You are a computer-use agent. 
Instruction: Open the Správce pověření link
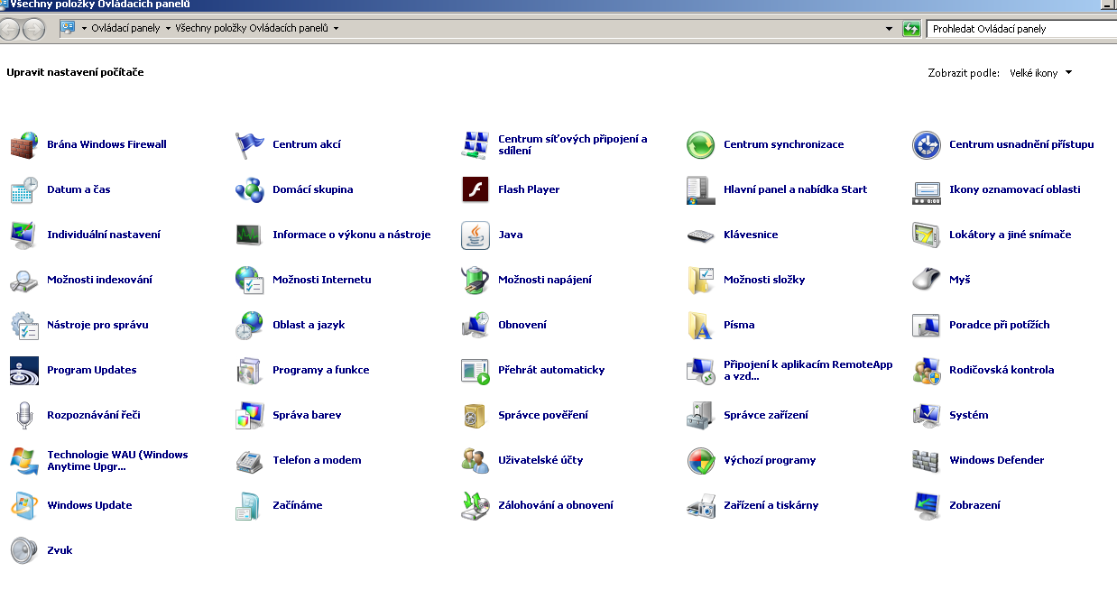(x=543, y=415)
